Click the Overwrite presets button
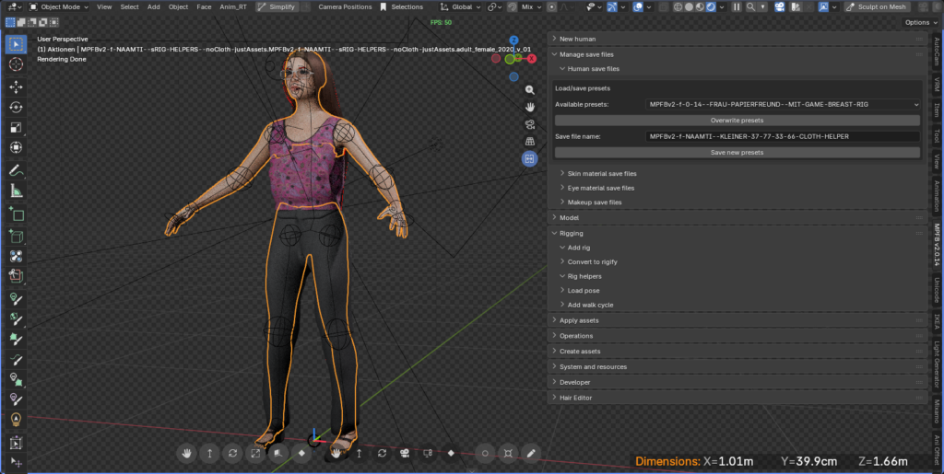This screenshot has width=944, height=474. click(x=737, y=121)
